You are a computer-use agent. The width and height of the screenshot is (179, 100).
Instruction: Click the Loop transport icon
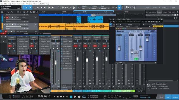[x=84, y=97]
